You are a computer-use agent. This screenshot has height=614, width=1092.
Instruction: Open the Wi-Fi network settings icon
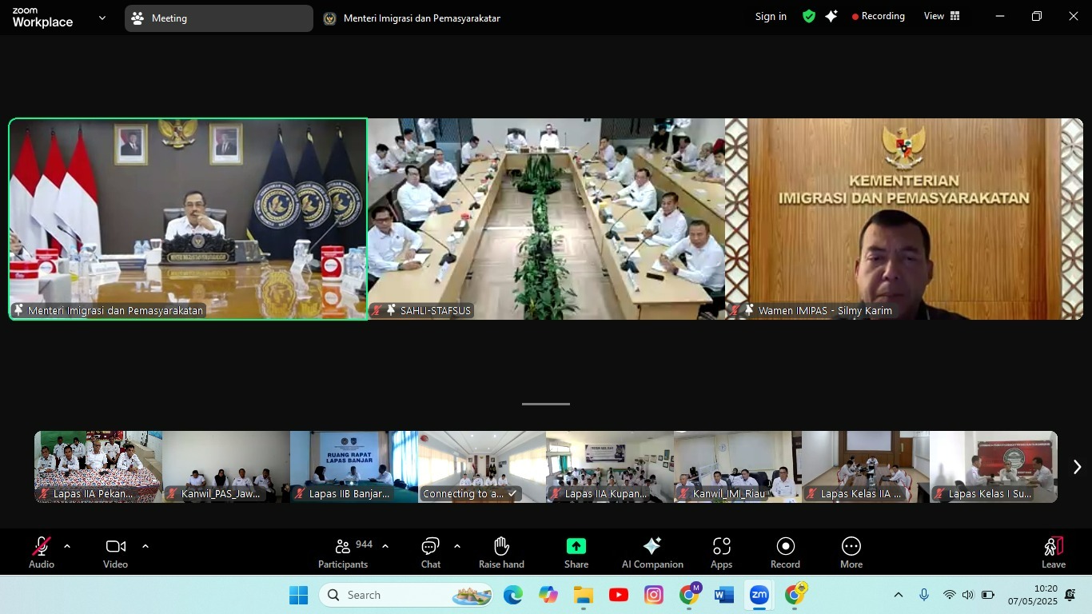(x=949, y=595)
